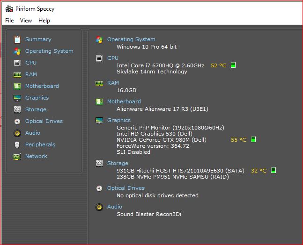Click the 238GB NVMe PM951 drive line
The image size is (303, 245).
coord(173,177)
